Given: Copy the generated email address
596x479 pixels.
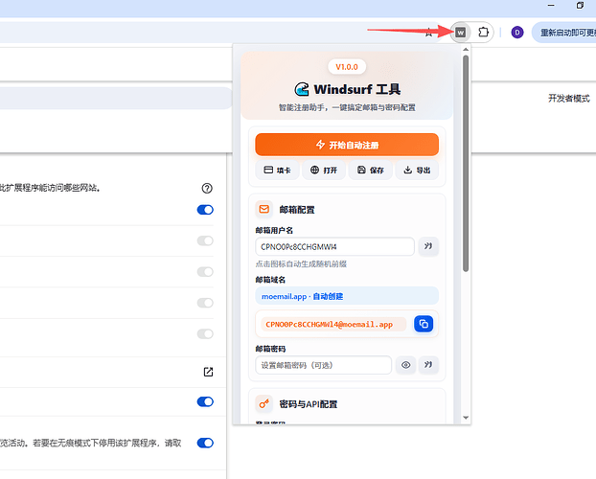Looking at the screenshot, I should (x=424, y=324).
